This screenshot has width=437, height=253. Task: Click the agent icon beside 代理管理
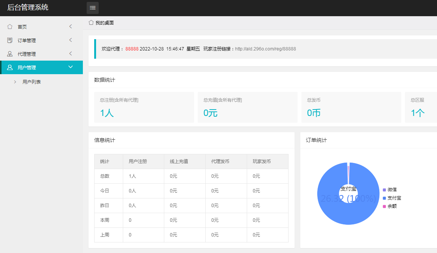point(10,54)
